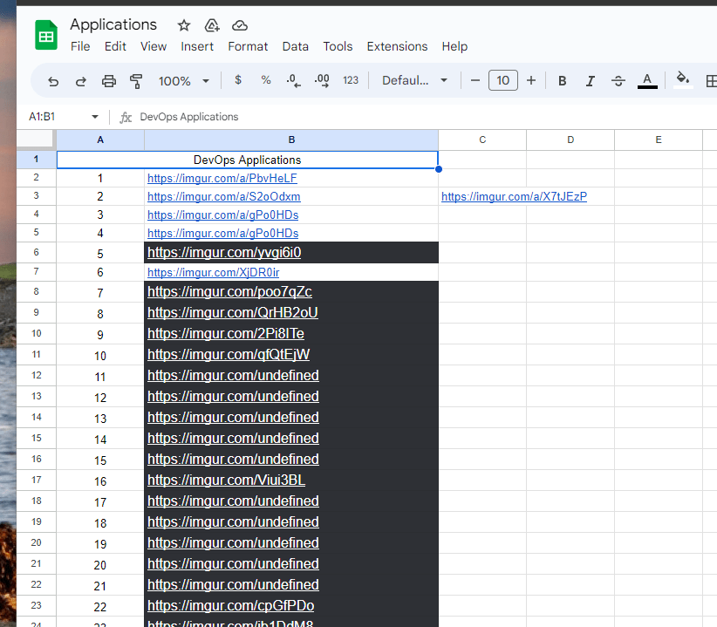Open link https://imgur.com/a/S2oOdxm
This screenshot has width=717, height=627.
pyautogui.click(x=224, y=196)
